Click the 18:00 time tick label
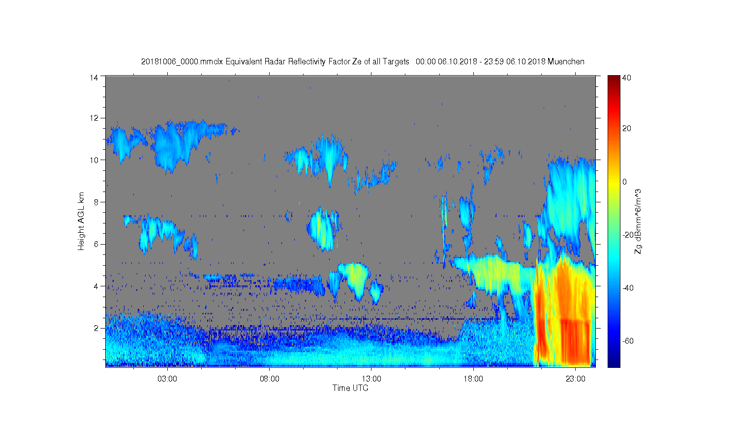 click(x=473, y=379)
